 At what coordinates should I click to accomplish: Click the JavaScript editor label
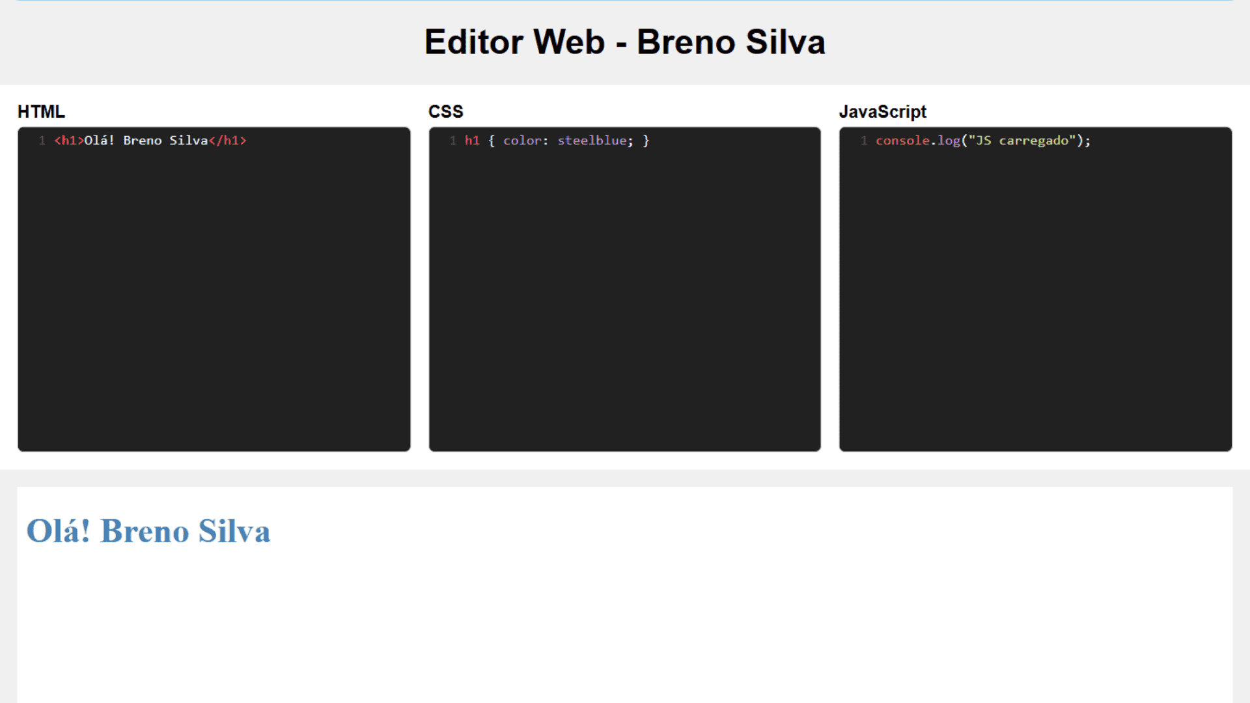click(x=882, y=112)
